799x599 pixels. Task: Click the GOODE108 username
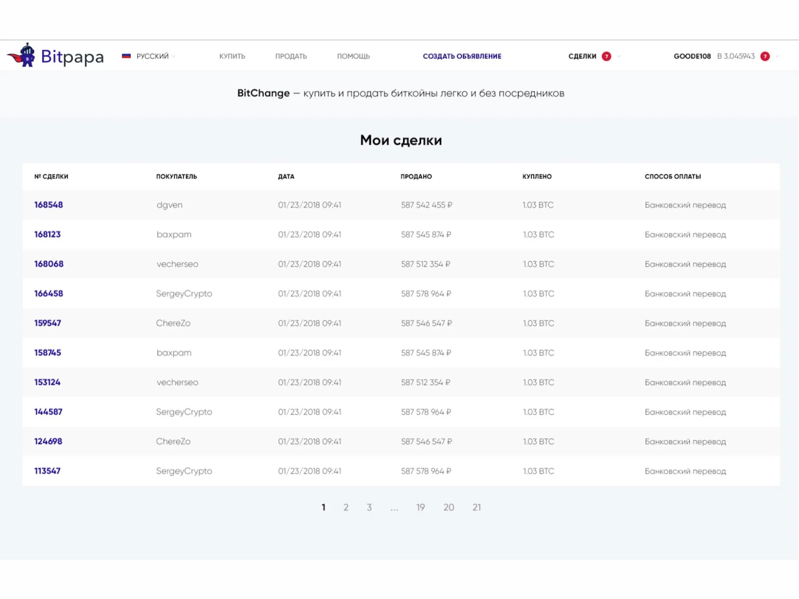(x=692, y=56)
